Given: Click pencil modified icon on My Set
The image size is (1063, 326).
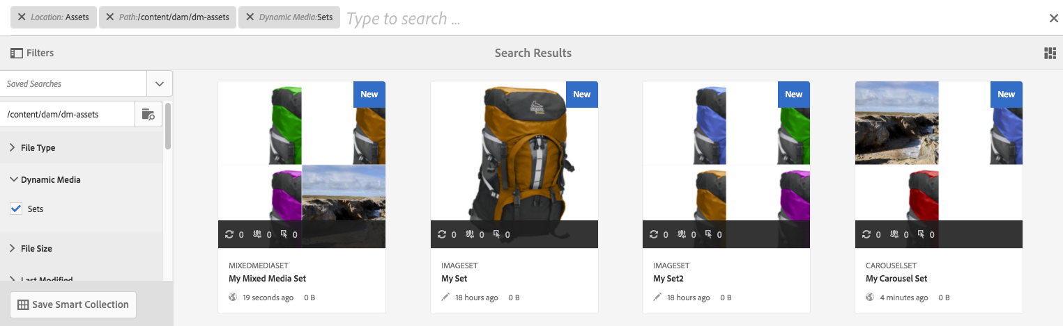Looking at the screenshot, I should click(x=445, y=297).
